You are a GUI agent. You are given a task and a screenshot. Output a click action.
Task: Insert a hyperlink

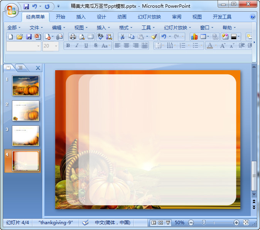(x=215, y=37)
